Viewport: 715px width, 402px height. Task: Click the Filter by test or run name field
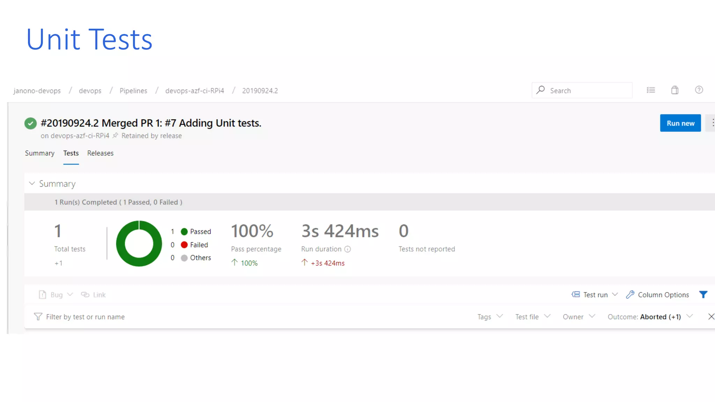(85, 317)
